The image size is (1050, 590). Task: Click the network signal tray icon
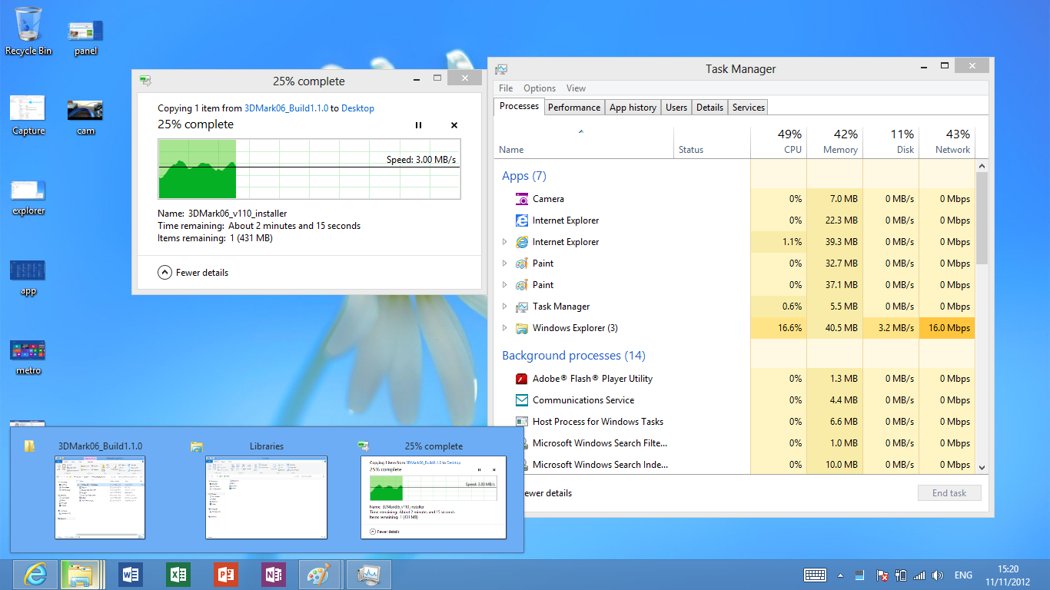[919, 575]
